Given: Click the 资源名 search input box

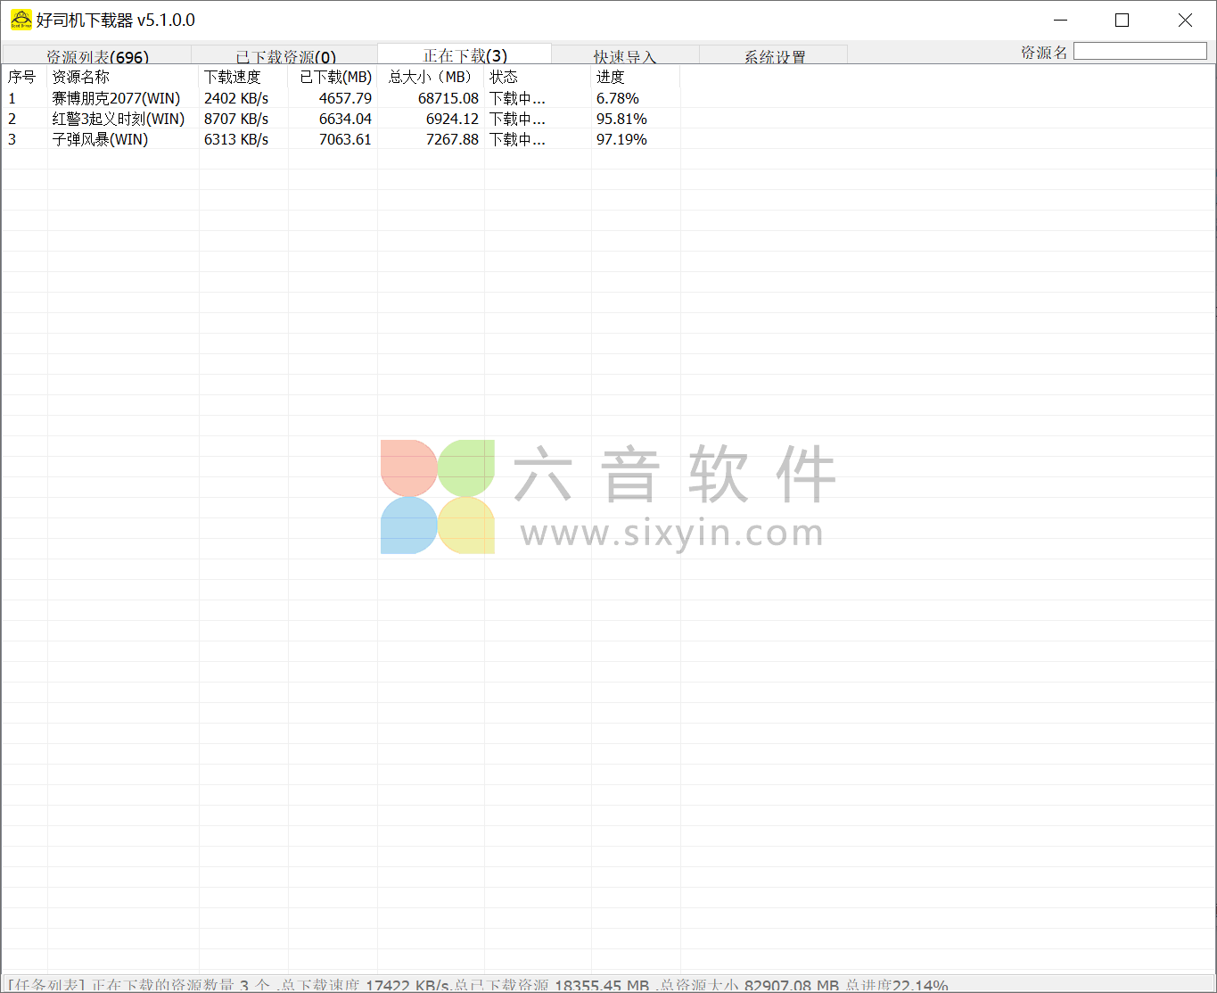Looking at the screenshot, I should tap(1140, 51).
